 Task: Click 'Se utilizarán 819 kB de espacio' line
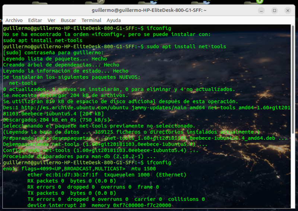120,102
